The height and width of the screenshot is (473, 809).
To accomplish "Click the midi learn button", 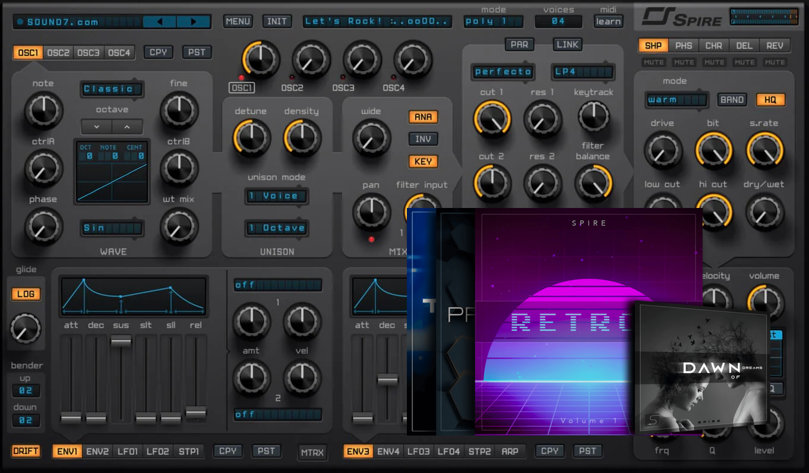I will pos(608,21).
